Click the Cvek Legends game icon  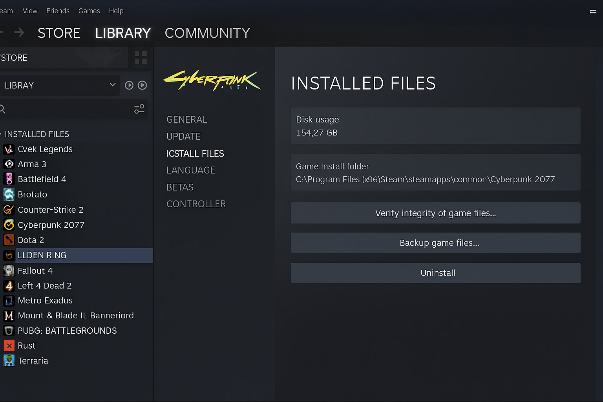(9, 149)
